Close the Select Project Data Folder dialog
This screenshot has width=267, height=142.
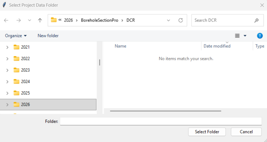262,5
